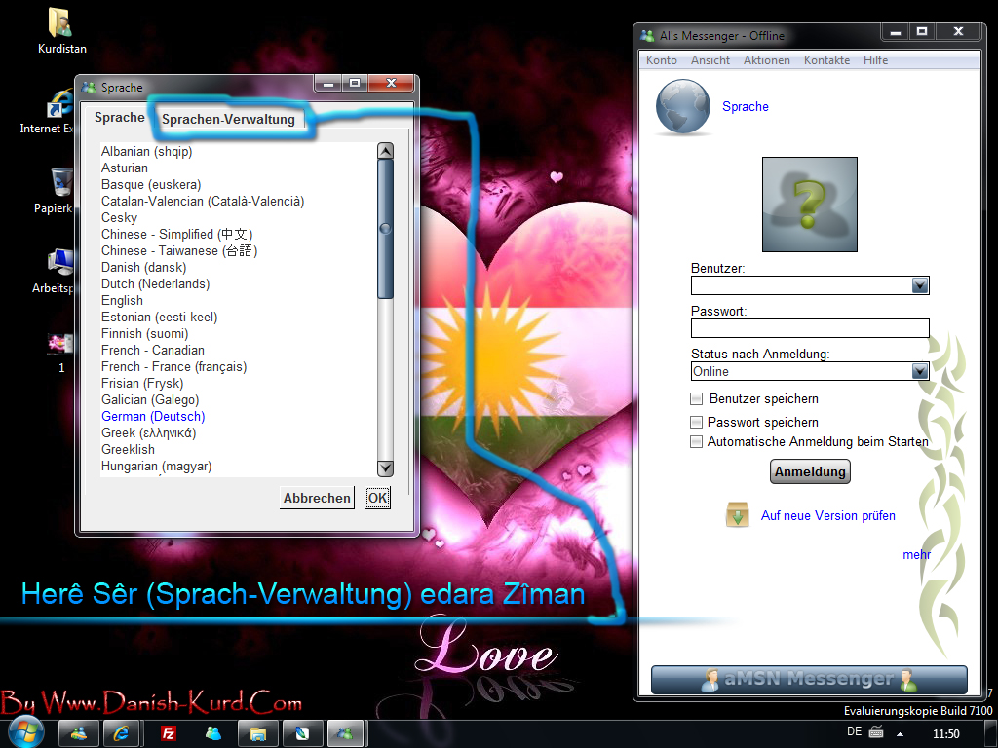Switch to the Sprachen-Verwaltung tab
The height and width of the screenshot is (748, 998).
[228, 119]
